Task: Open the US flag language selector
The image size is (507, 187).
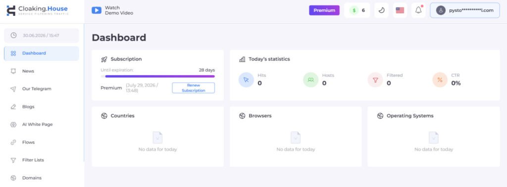Action: tap(400, 10)
